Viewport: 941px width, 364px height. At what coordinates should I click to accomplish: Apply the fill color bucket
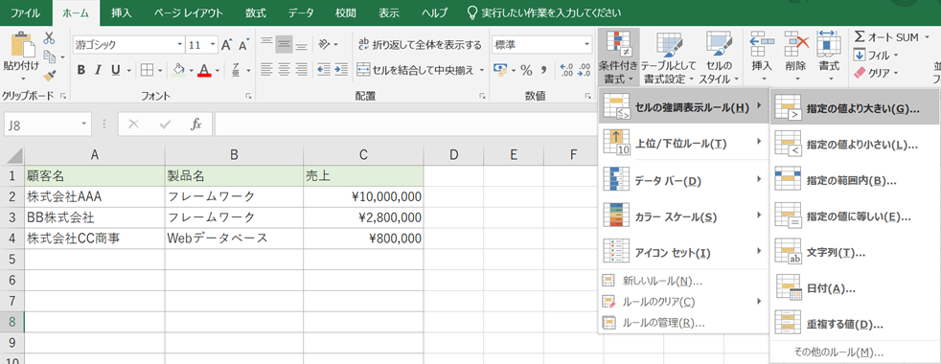[x=178, y=70]
